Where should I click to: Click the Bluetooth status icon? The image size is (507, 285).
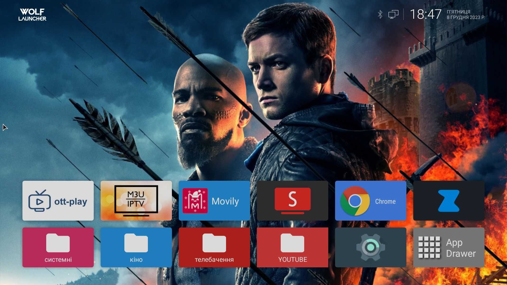[x=380, y=14]
